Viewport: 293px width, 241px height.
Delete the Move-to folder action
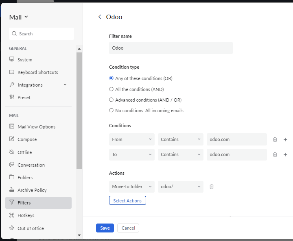tap(212, 187)
